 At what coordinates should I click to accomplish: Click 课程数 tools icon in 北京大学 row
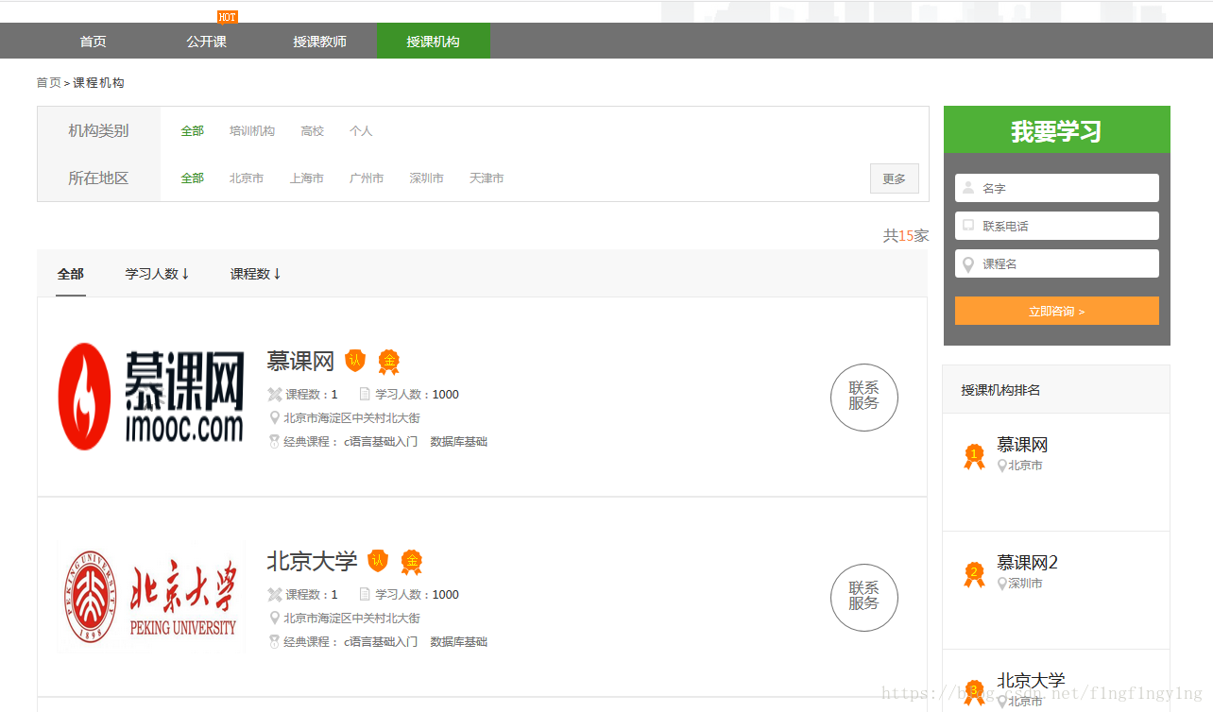[x=275, y=595]
